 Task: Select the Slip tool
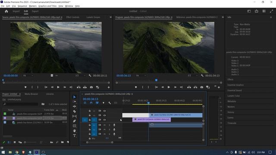pos(74,116)
